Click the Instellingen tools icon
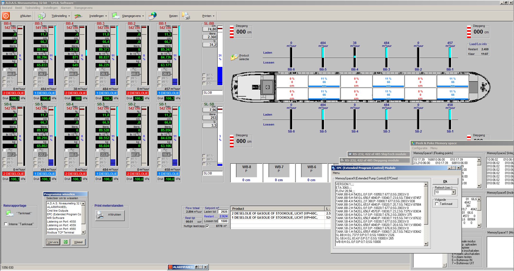Viewport: 514px width, 271px height. [x=78, y=16]
